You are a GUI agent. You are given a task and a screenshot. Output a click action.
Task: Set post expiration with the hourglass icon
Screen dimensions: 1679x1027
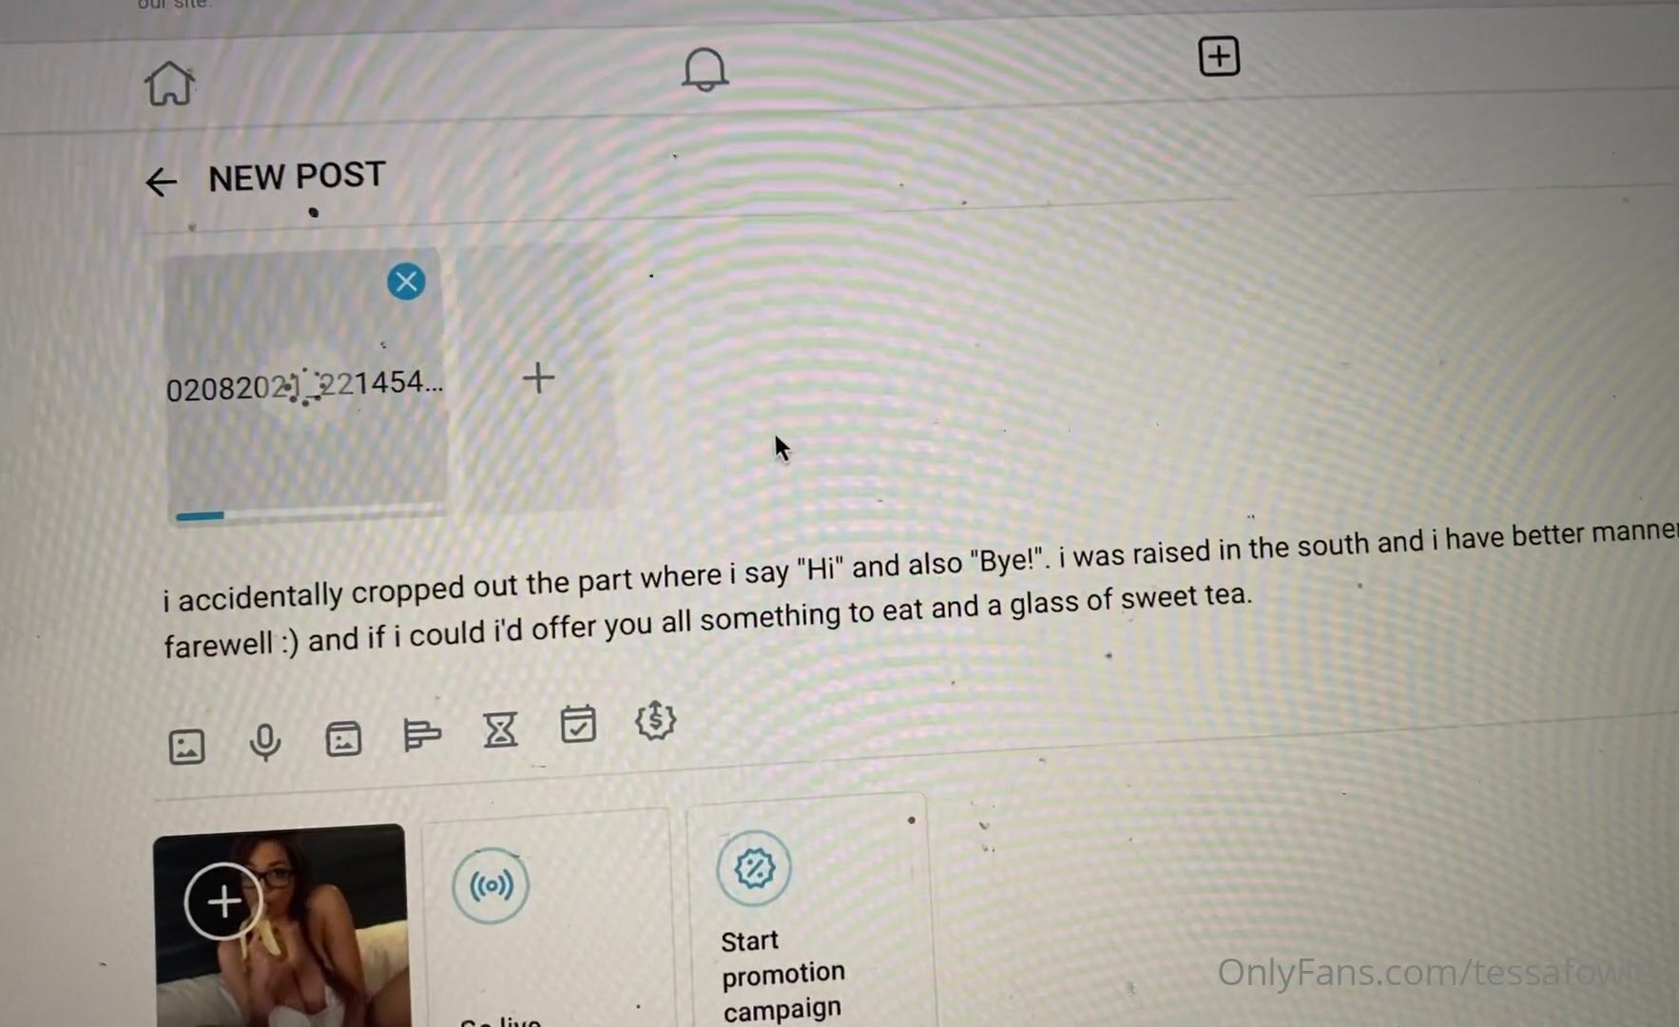(500, 730)
